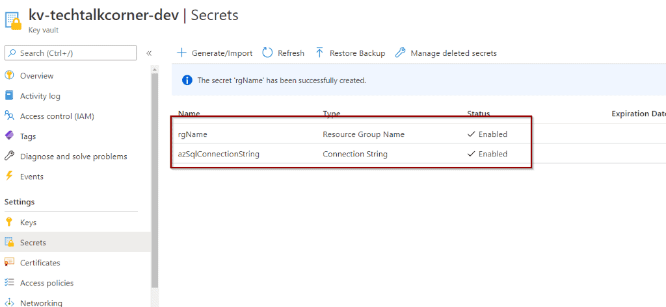Click the Settings section heading
Viewport: 666px width, 307px height.
[20, 202]
